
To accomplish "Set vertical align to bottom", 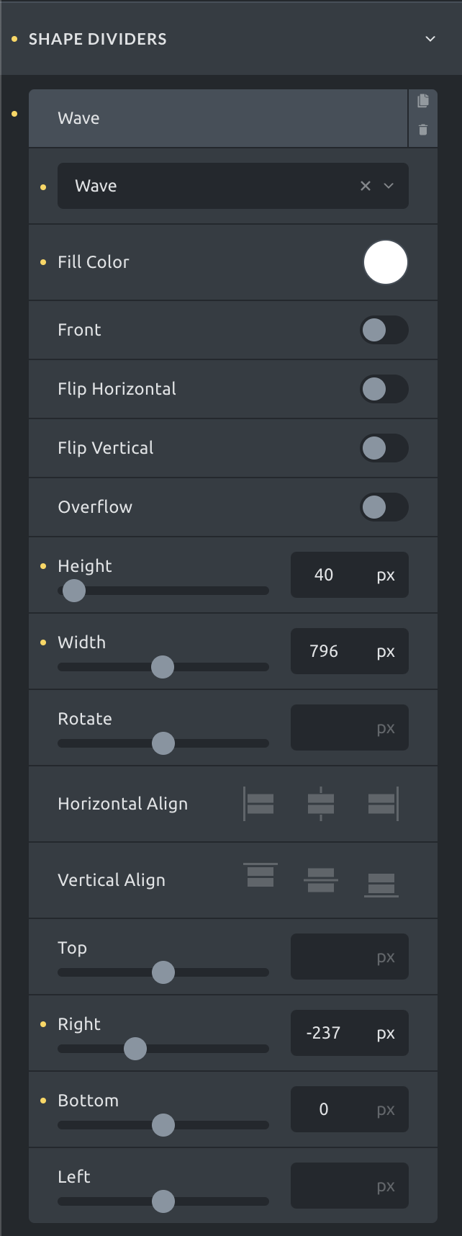I will coord(381,885).
